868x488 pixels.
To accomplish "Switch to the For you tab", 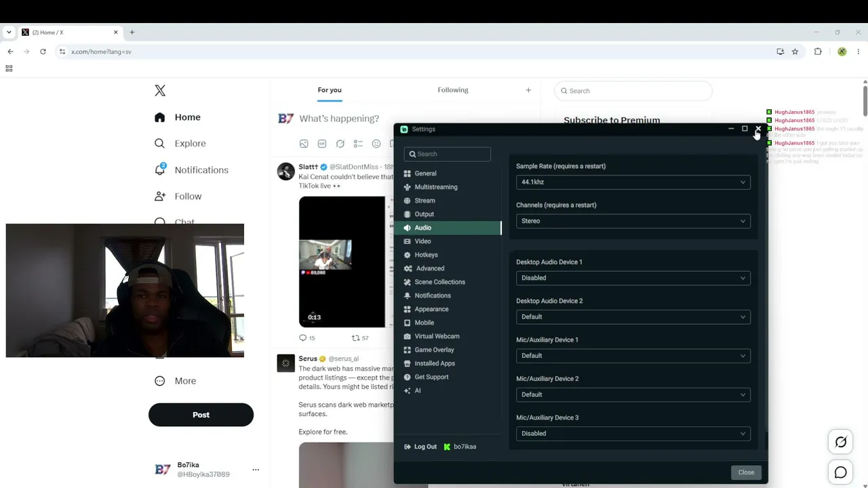I will point(330,90).
